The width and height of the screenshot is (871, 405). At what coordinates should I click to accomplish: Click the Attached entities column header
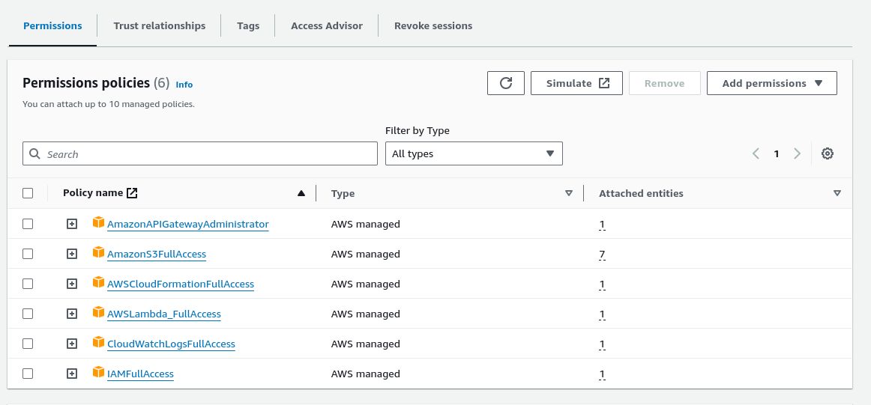tap(641, 194)
